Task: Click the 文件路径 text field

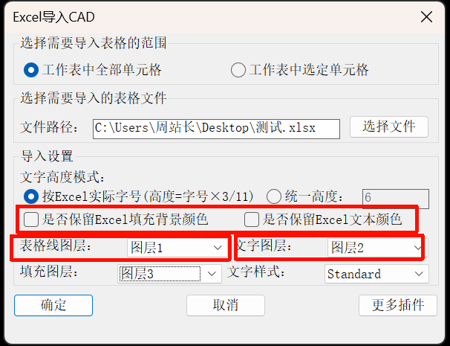Action: point(216,129)
